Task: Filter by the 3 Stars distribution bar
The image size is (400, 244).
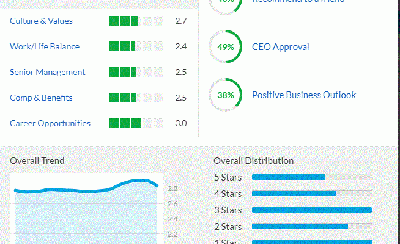Action: point(311,210)
